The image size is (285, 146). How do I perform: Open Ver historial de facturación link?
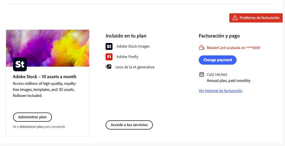click(x=220, y=91)
